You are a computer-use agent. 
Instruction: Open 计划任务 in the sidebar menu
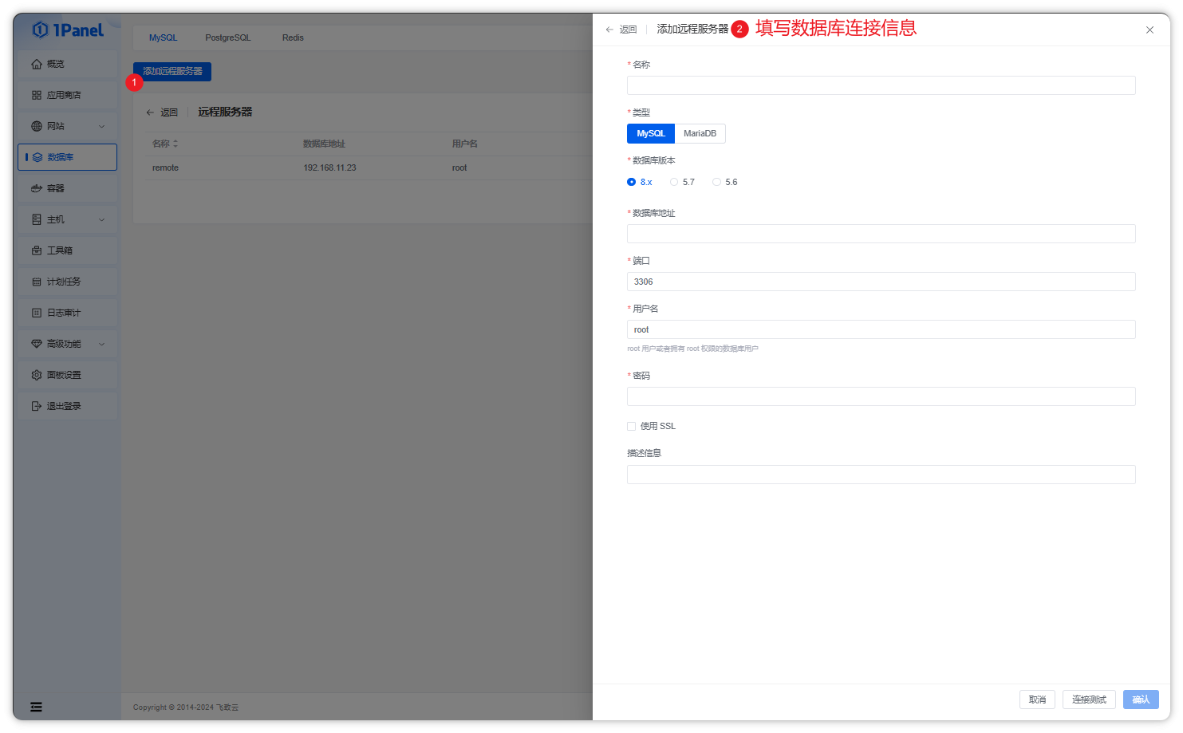[67, 282]
